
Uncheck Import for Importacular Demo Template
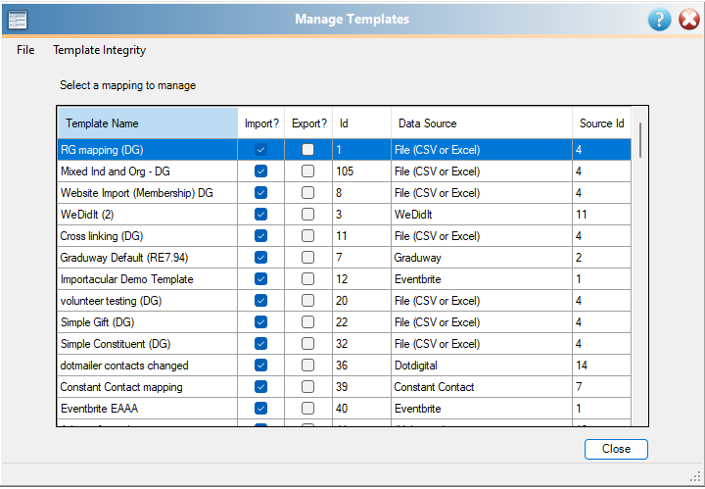coord(260,279)
